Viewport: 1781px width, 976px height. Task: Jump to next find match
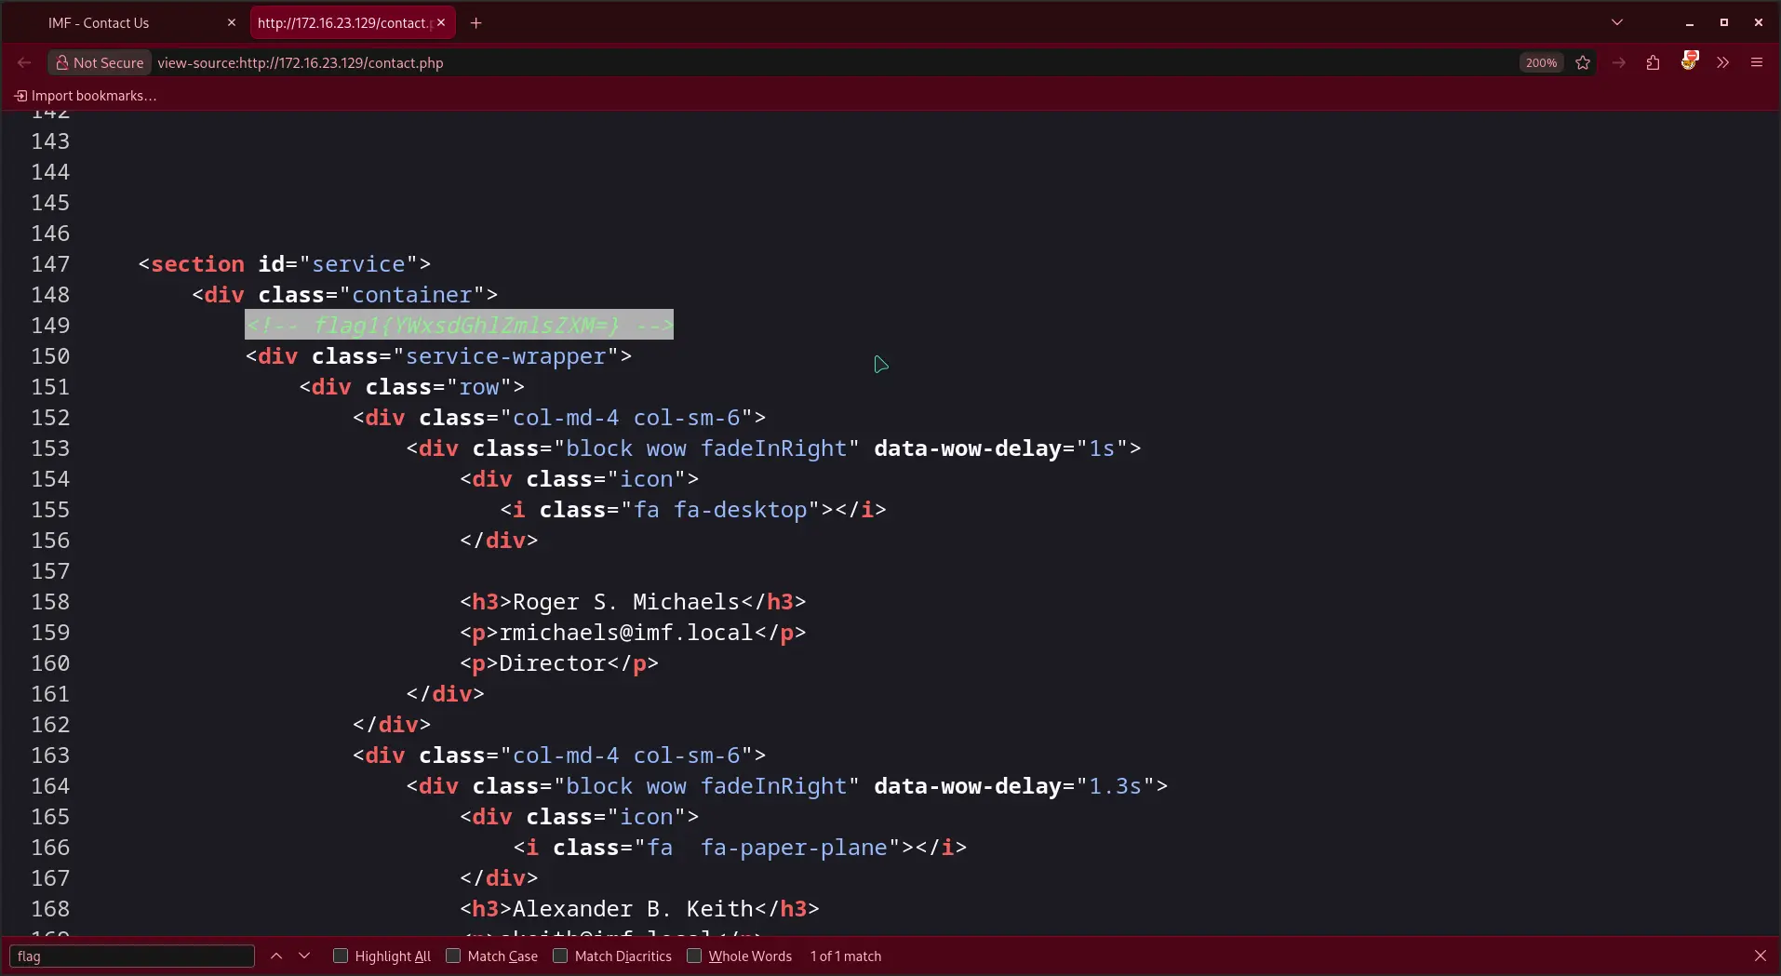[304, 956]
